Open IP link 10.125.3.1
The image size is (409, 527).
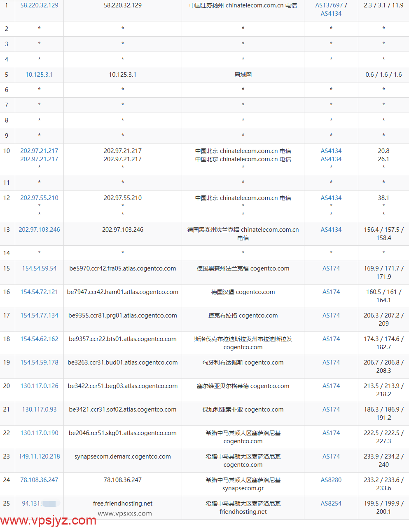[x=39, y=75]
